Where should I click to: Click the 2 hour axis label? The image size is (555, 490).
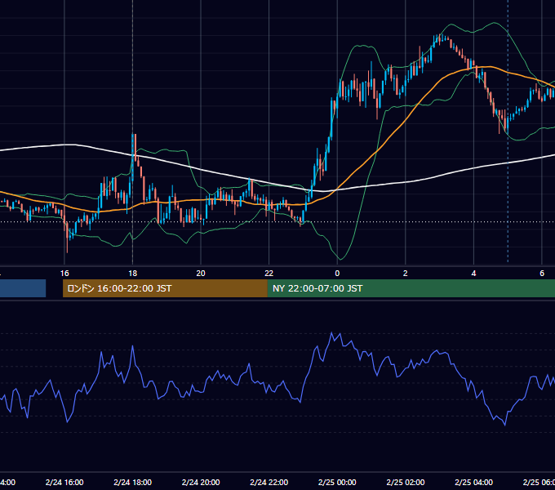pos(406,274)
